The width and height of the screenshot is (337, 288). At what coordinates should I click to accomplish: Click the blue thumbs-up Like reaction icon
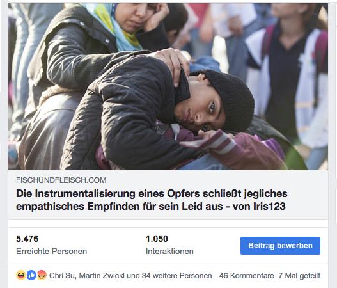pos(31,275)
